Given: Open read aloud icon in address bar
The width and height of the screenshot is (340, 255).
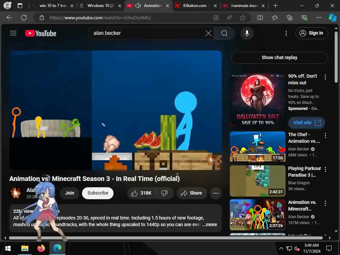Looking at the screenshot, I should click(x=229, y=18).
